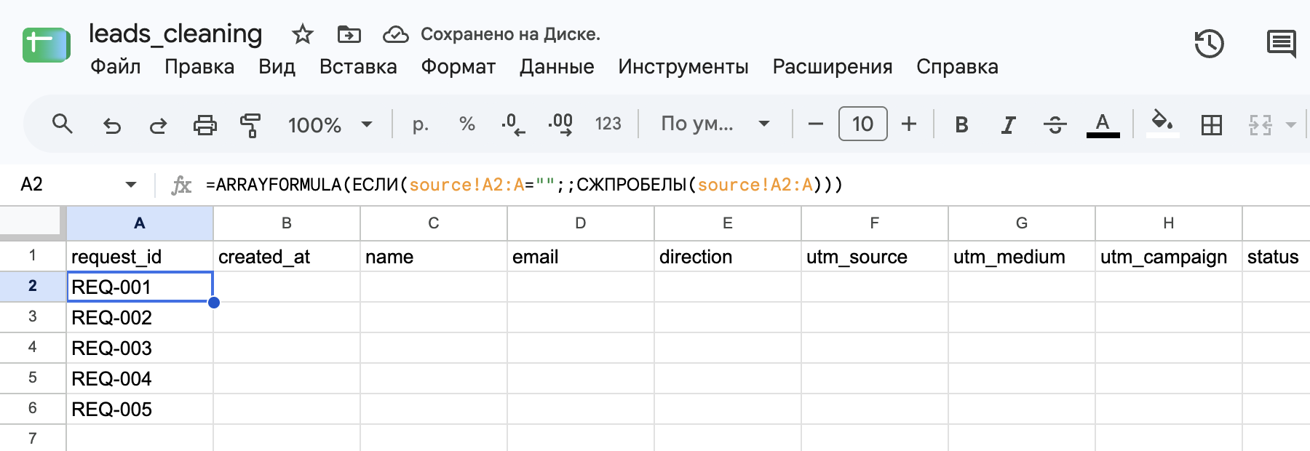Open the zoom 100% dropdown

coord(330,124)
